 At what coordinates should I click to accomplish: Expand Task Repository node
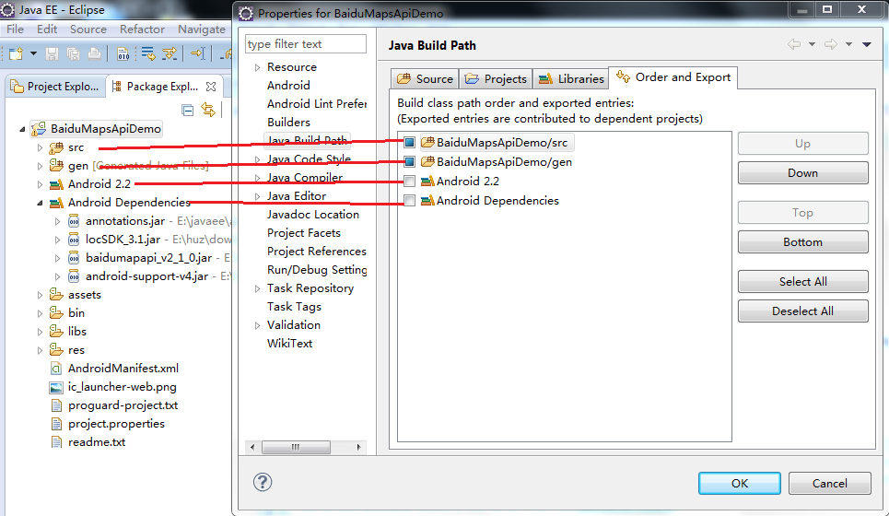coord(257,288)
